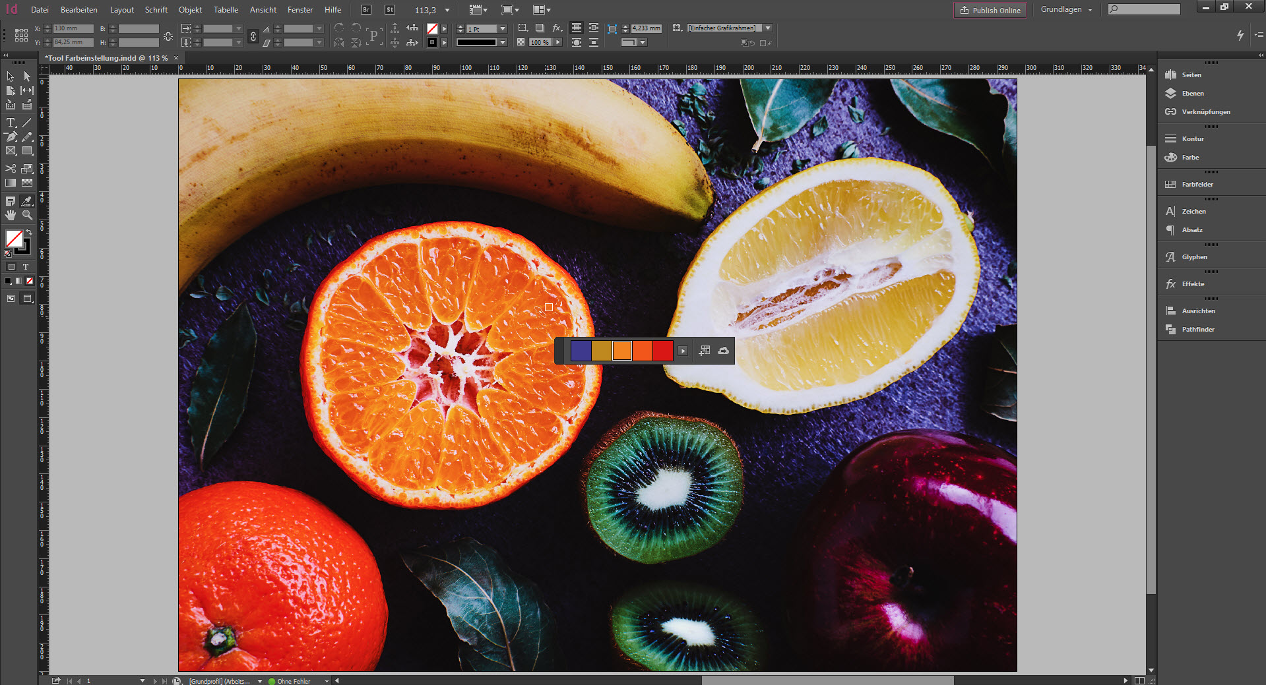Toggle the quick apply lightning icon
Screen dimensions: 1266x685
1240,35
